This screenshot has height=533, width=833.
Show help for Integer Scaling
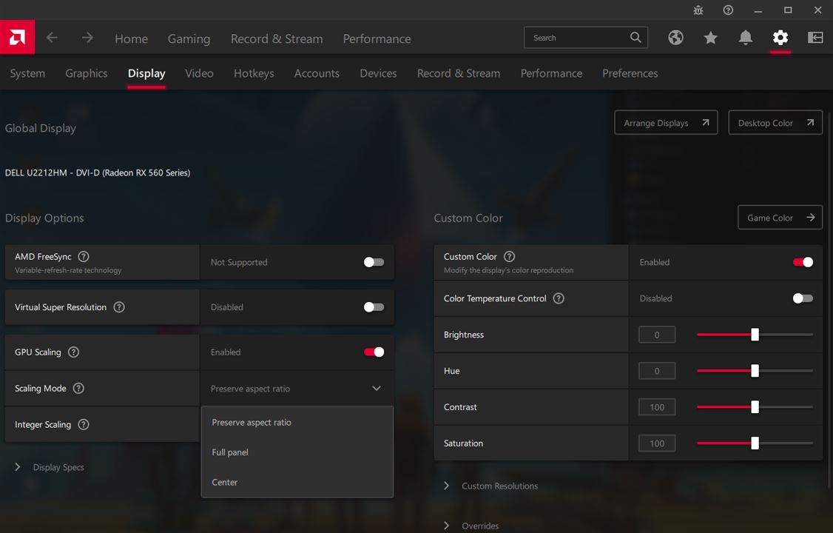pyautogui.click(x=84, y=425)
